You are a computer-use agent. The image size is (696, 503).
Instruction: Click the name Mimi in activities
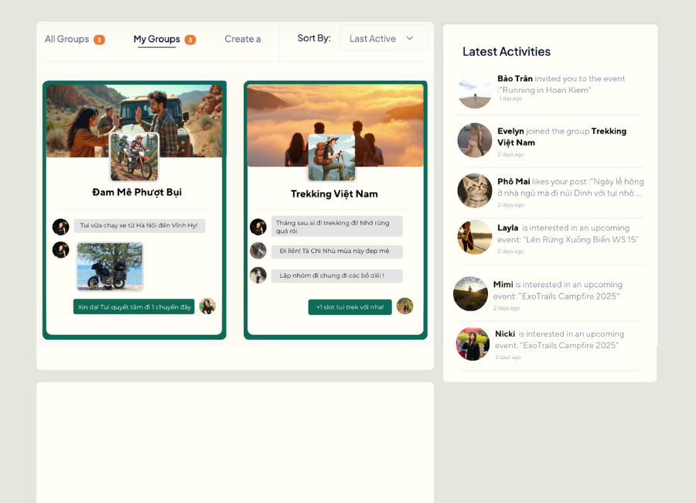click(x=503, y=284)
